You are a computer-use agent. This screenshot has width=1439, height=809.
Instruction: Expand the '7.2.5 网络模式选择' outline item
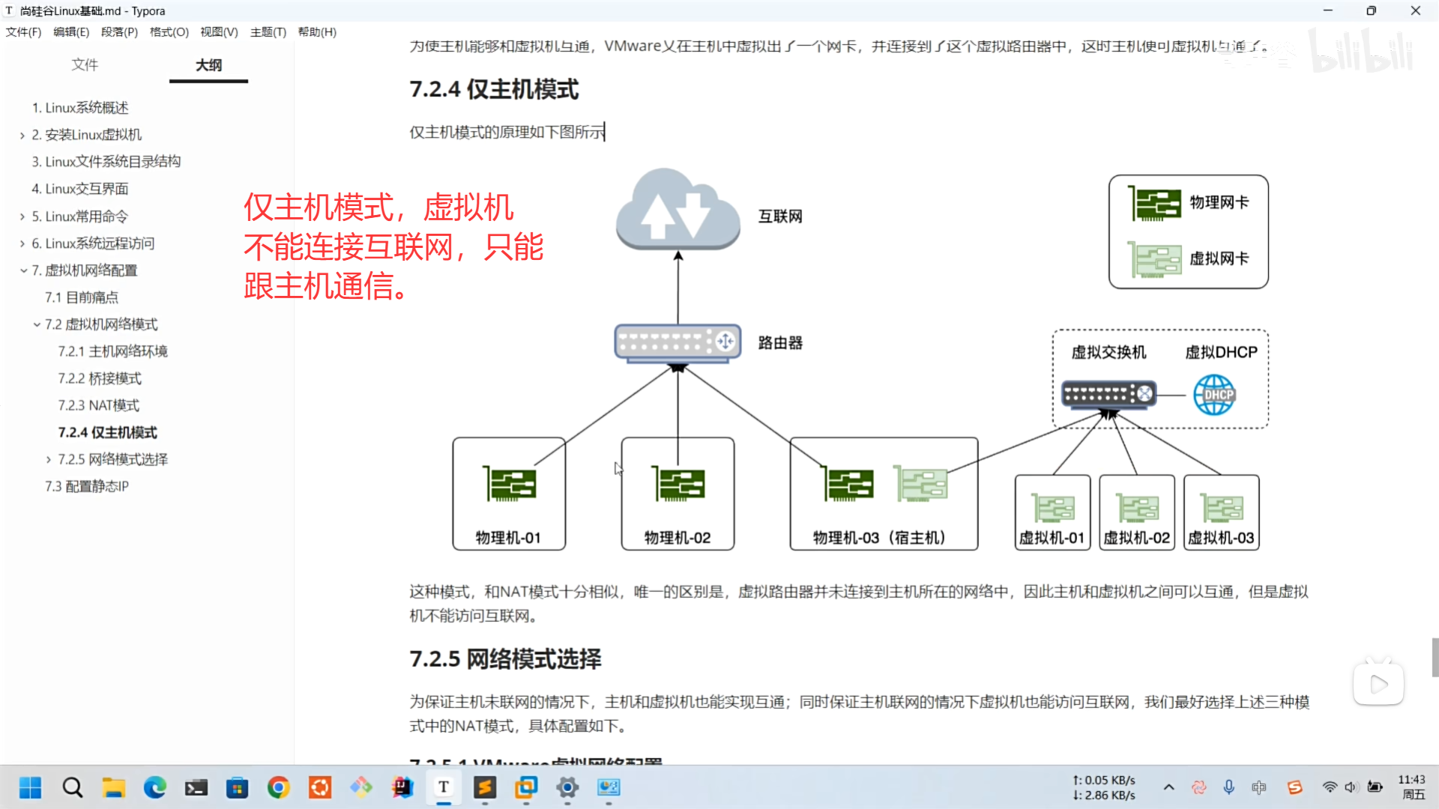coord(49,460)
